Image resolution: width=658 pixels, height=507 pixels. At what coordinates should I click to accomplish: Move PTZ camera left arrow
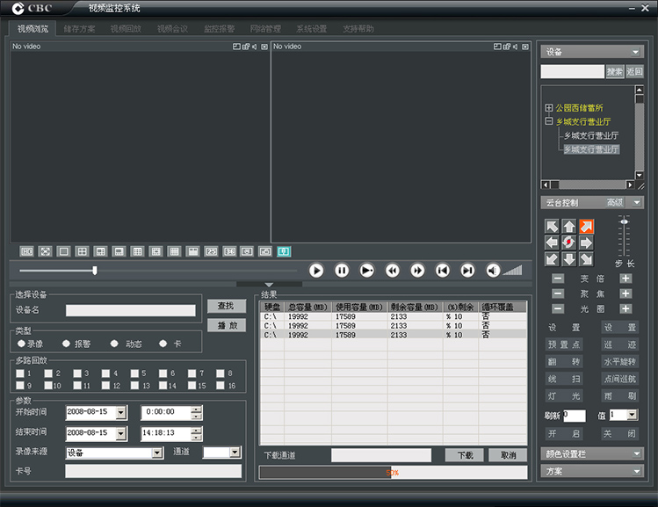pyautogui.click(x=552, y=243)
